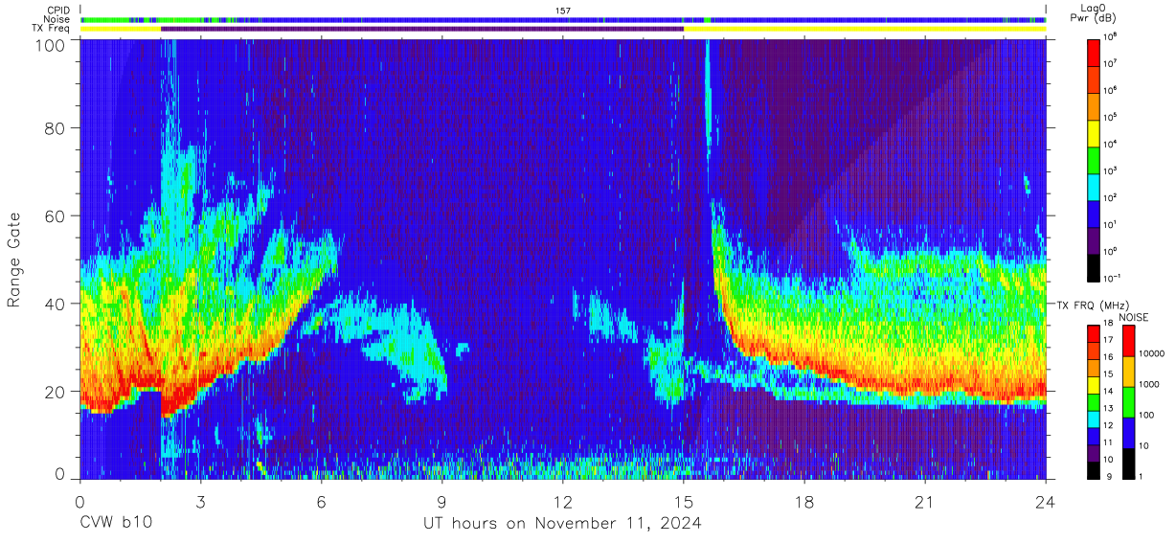The height and width of the screenshot is (543, 1176).
Task: Click the purple section of the TX Freq bar
Action: click(x=422, y=29)
